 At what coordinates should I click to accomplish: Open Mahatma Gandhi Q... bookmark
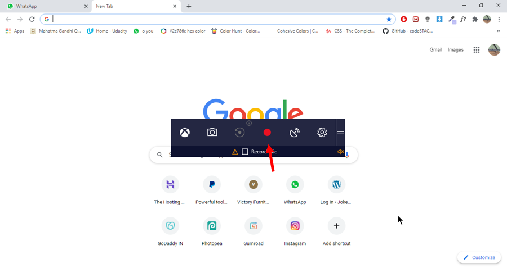55,31
